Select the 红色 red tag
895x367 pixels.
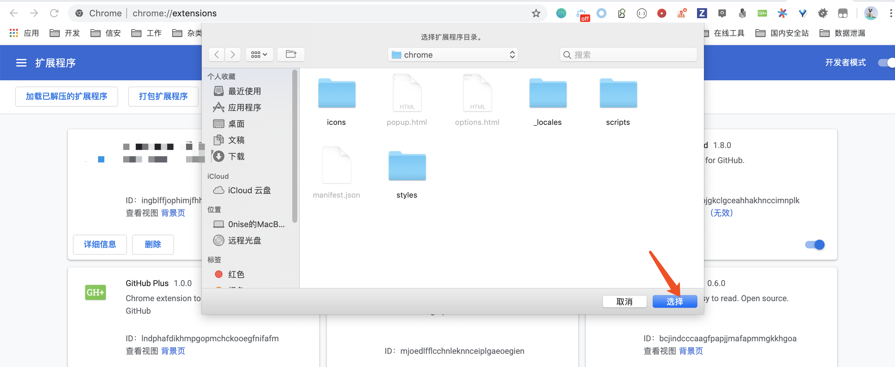(236, 274)
